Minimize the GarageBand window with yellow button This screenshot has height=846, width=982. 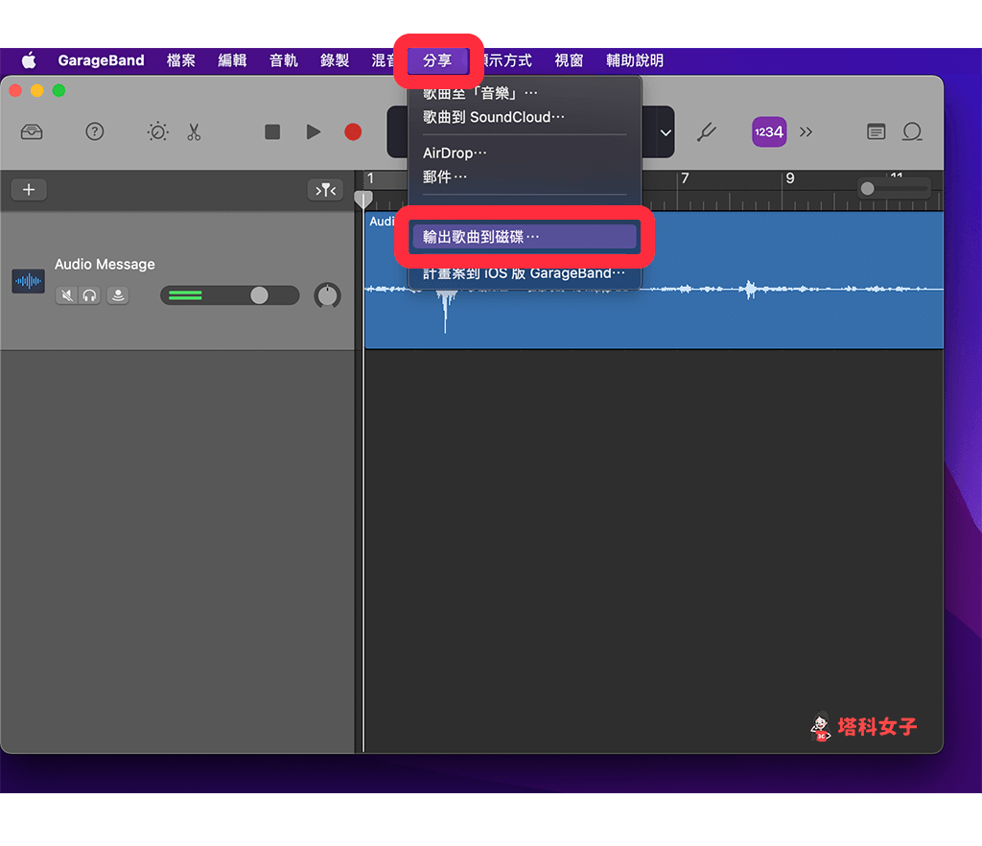point(37,91)
